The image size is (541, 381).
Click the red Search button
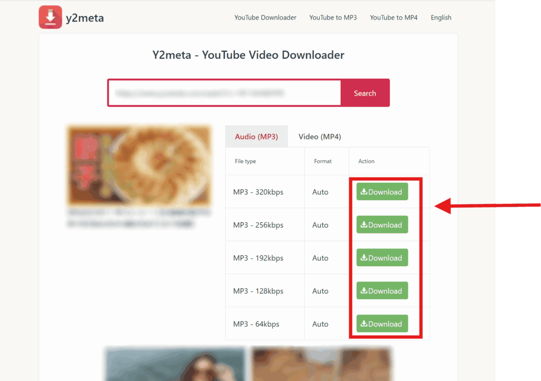[365, 93]
